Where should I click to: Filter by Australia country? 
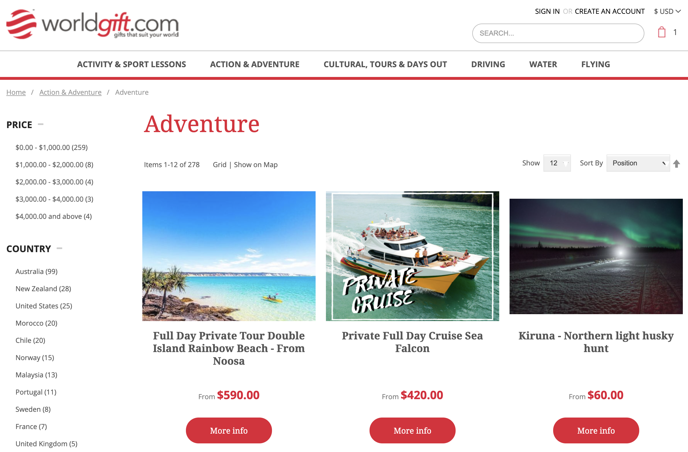point(36,271)
